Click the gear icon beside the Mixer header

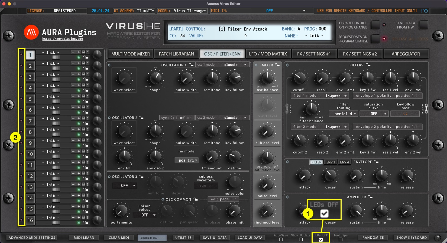pos(256,65)
